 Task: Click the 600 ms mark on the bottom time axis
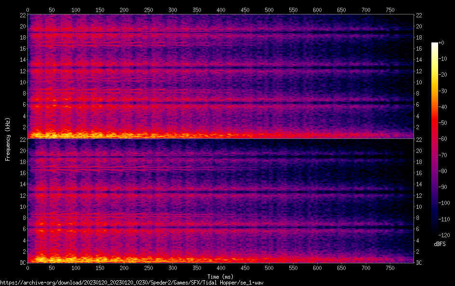pos(317,268)
